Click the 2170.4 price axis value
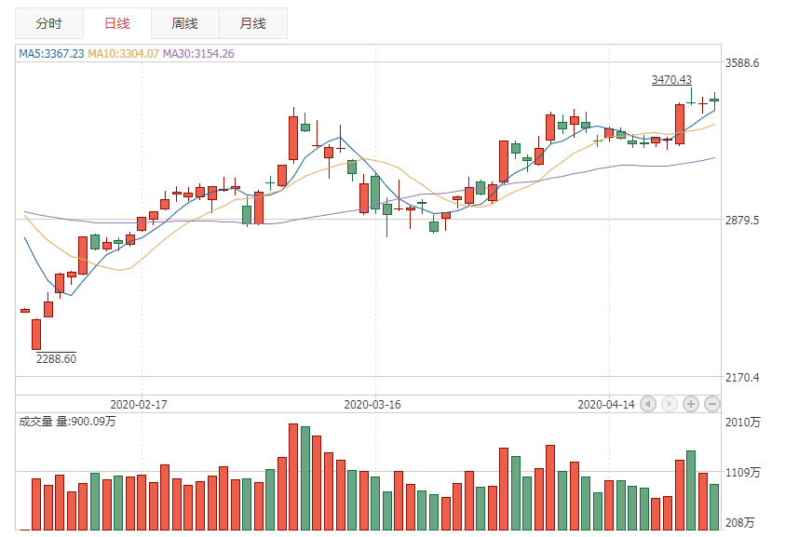Image resolution: width=785 pixels, height=537 pixels. click(x=742, y=377)
